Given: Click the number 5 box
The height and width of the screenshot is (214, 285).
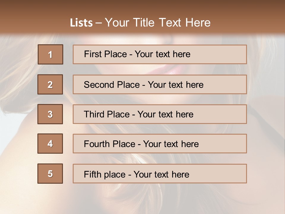Looking at the screenshot, I should coord(50,174).
